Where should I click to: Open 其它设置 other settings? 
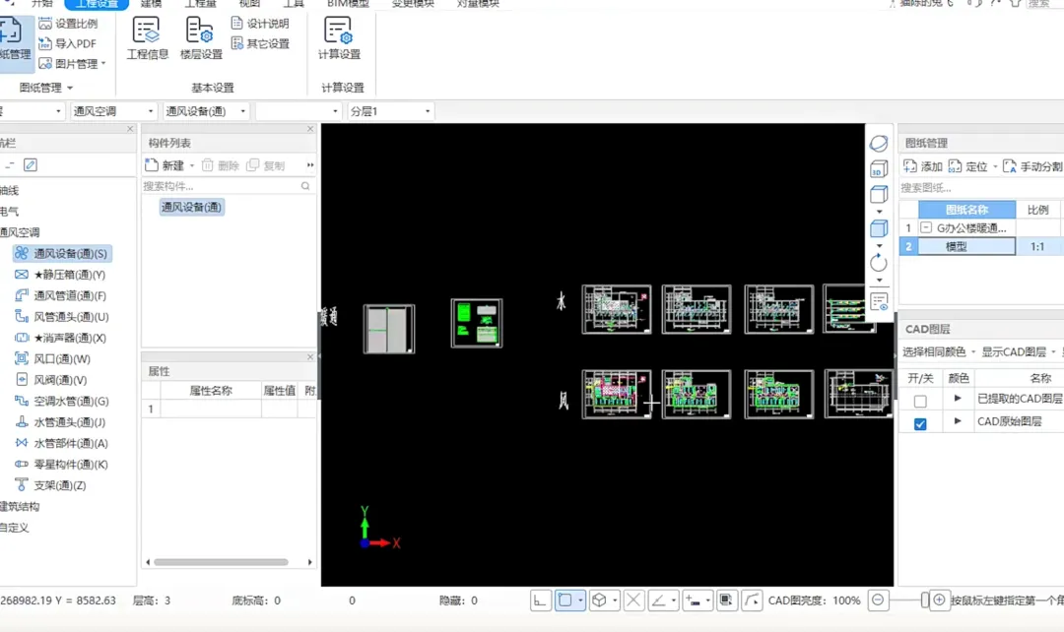(260, 43)
